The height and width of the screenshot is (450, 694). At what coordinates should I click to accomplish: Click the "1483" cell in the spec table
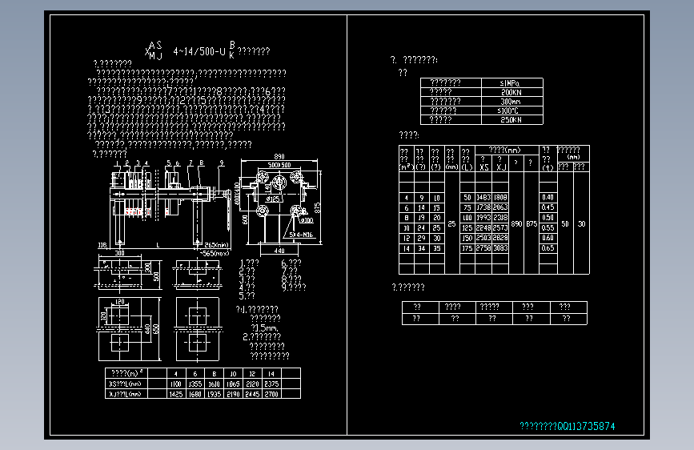tap(483, 198)
